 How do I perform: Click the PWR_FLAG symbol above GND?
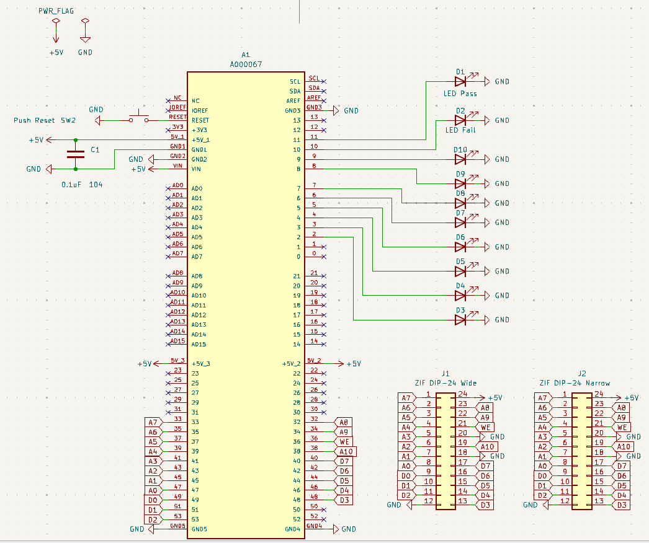click(85, 23)
